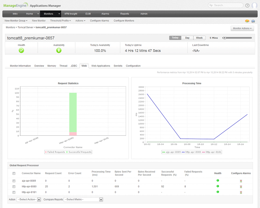Click the New Monitor link

(x=39, y=21)
